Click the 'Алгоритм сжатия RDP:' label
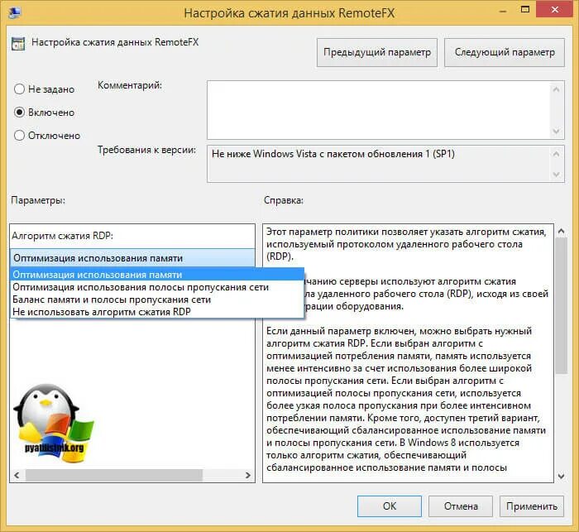The height and width of the screenshot is (532, 579). [62, 236]
